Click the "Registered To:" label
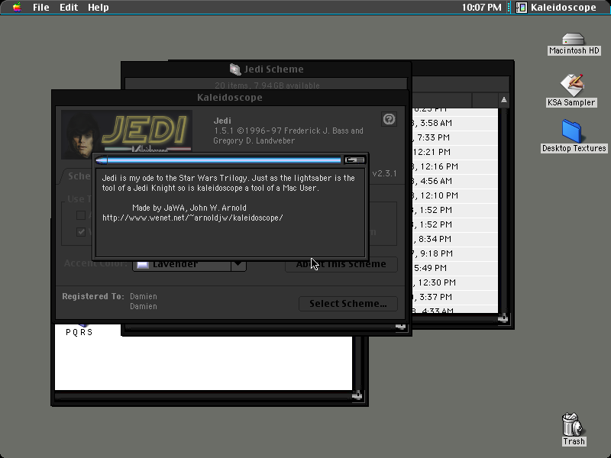Viewport: 611px width, 458px height. (93, 296)
